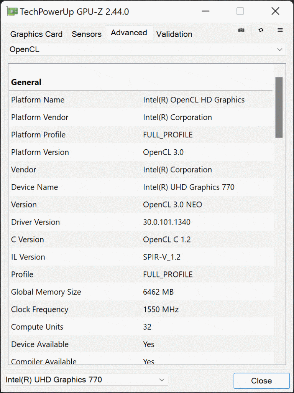Expand the OpenCL category dropdown

tap(147, 50)
